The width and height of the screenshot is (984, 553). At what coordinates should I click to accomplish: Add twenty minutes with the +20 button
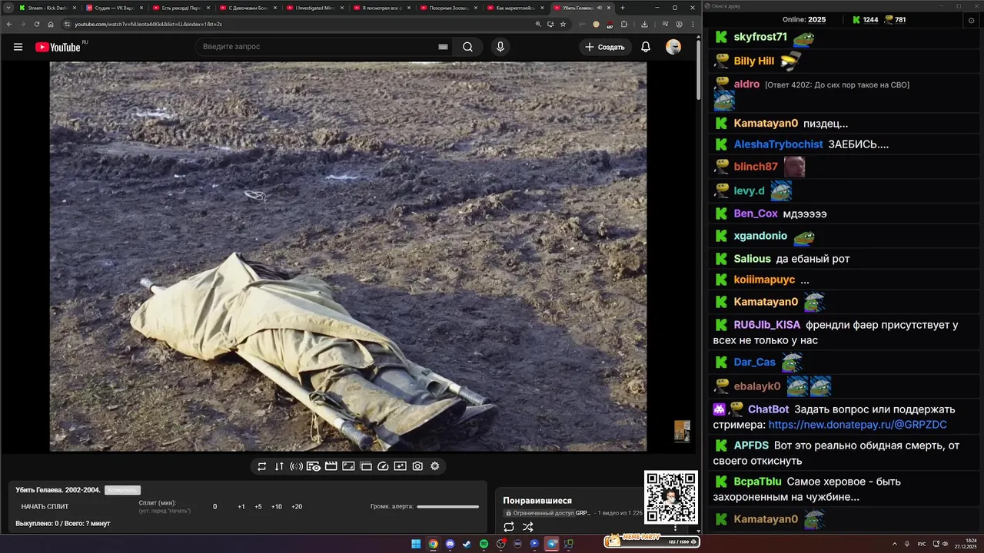[297, 507]
